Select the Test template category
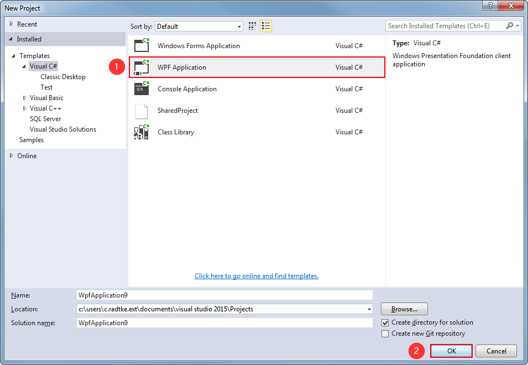This screenshot has height=365, width=528. tap(46, 87)
